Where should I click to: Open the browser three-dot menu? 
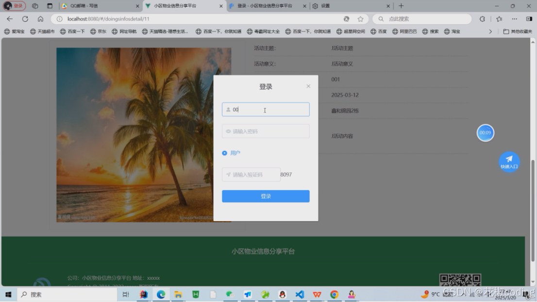[x=514, y=18]
